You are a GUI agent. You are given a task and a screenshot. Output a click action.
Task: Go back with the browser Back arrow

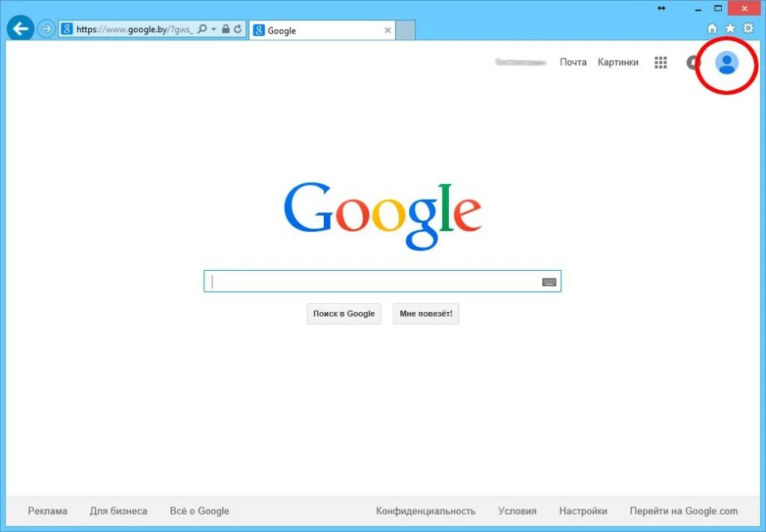coord(20,29)
